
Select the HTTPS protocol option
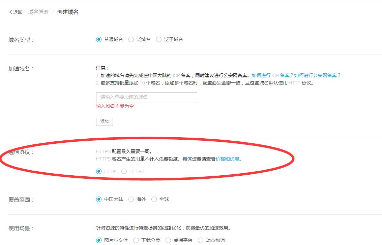[124, 171]
